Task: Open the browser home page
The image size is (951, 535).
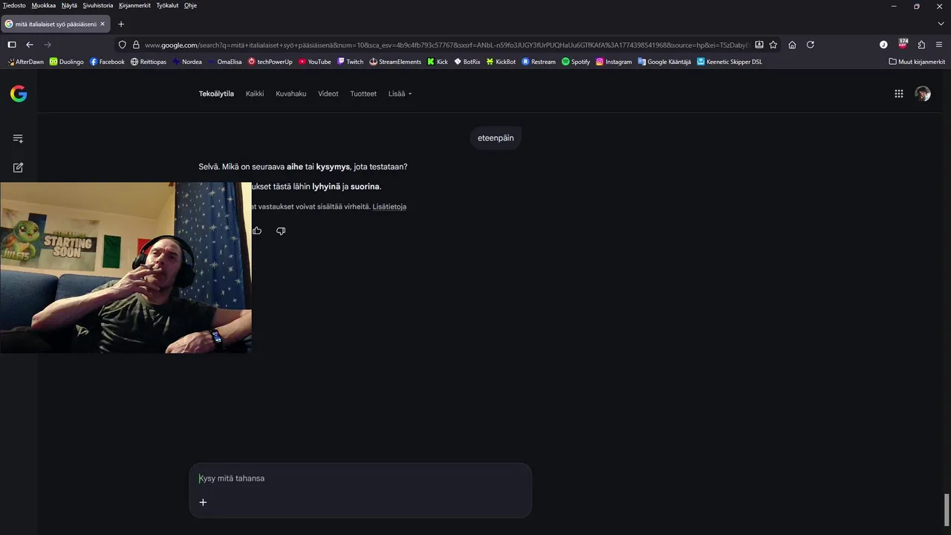Action: (792, 45)
